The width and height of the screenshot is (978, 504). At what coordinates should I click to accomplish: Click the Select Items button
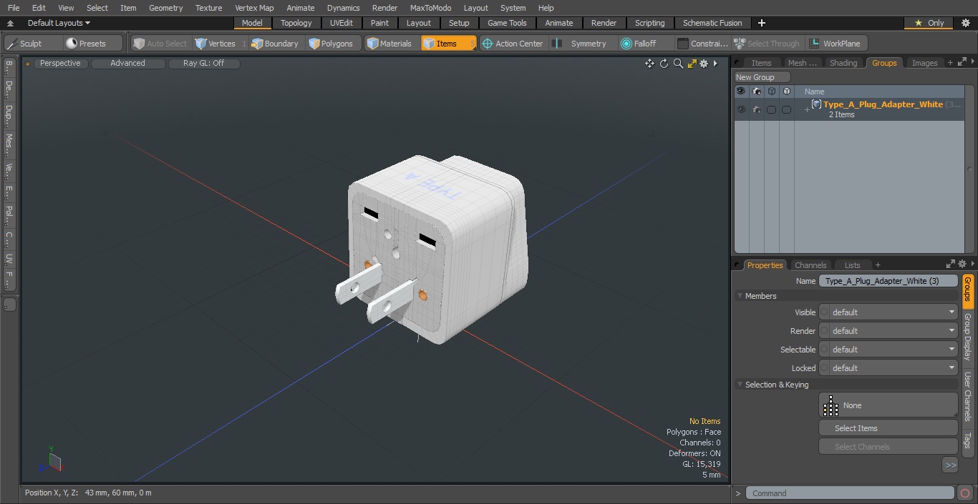tap(888, 428)
